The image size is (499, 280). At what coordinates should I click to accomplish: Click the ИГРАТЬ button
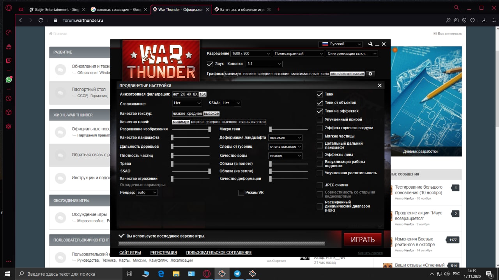tap(363, 240)
